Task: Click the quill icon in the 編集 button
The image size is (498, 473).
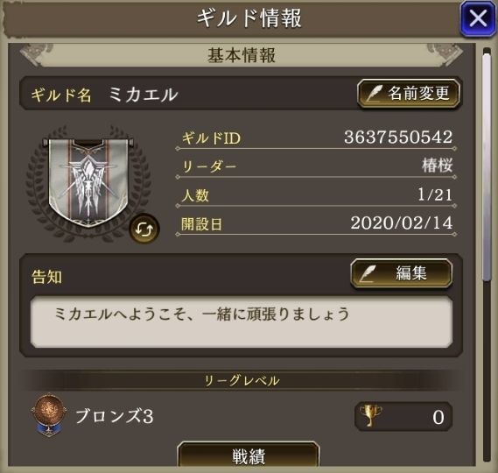Action: point(368,273)
